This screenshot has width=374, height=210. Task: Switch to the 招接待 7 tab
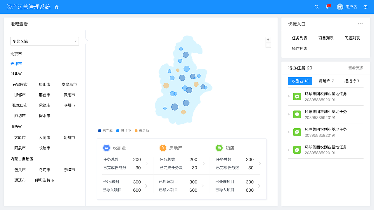[352, 81]
